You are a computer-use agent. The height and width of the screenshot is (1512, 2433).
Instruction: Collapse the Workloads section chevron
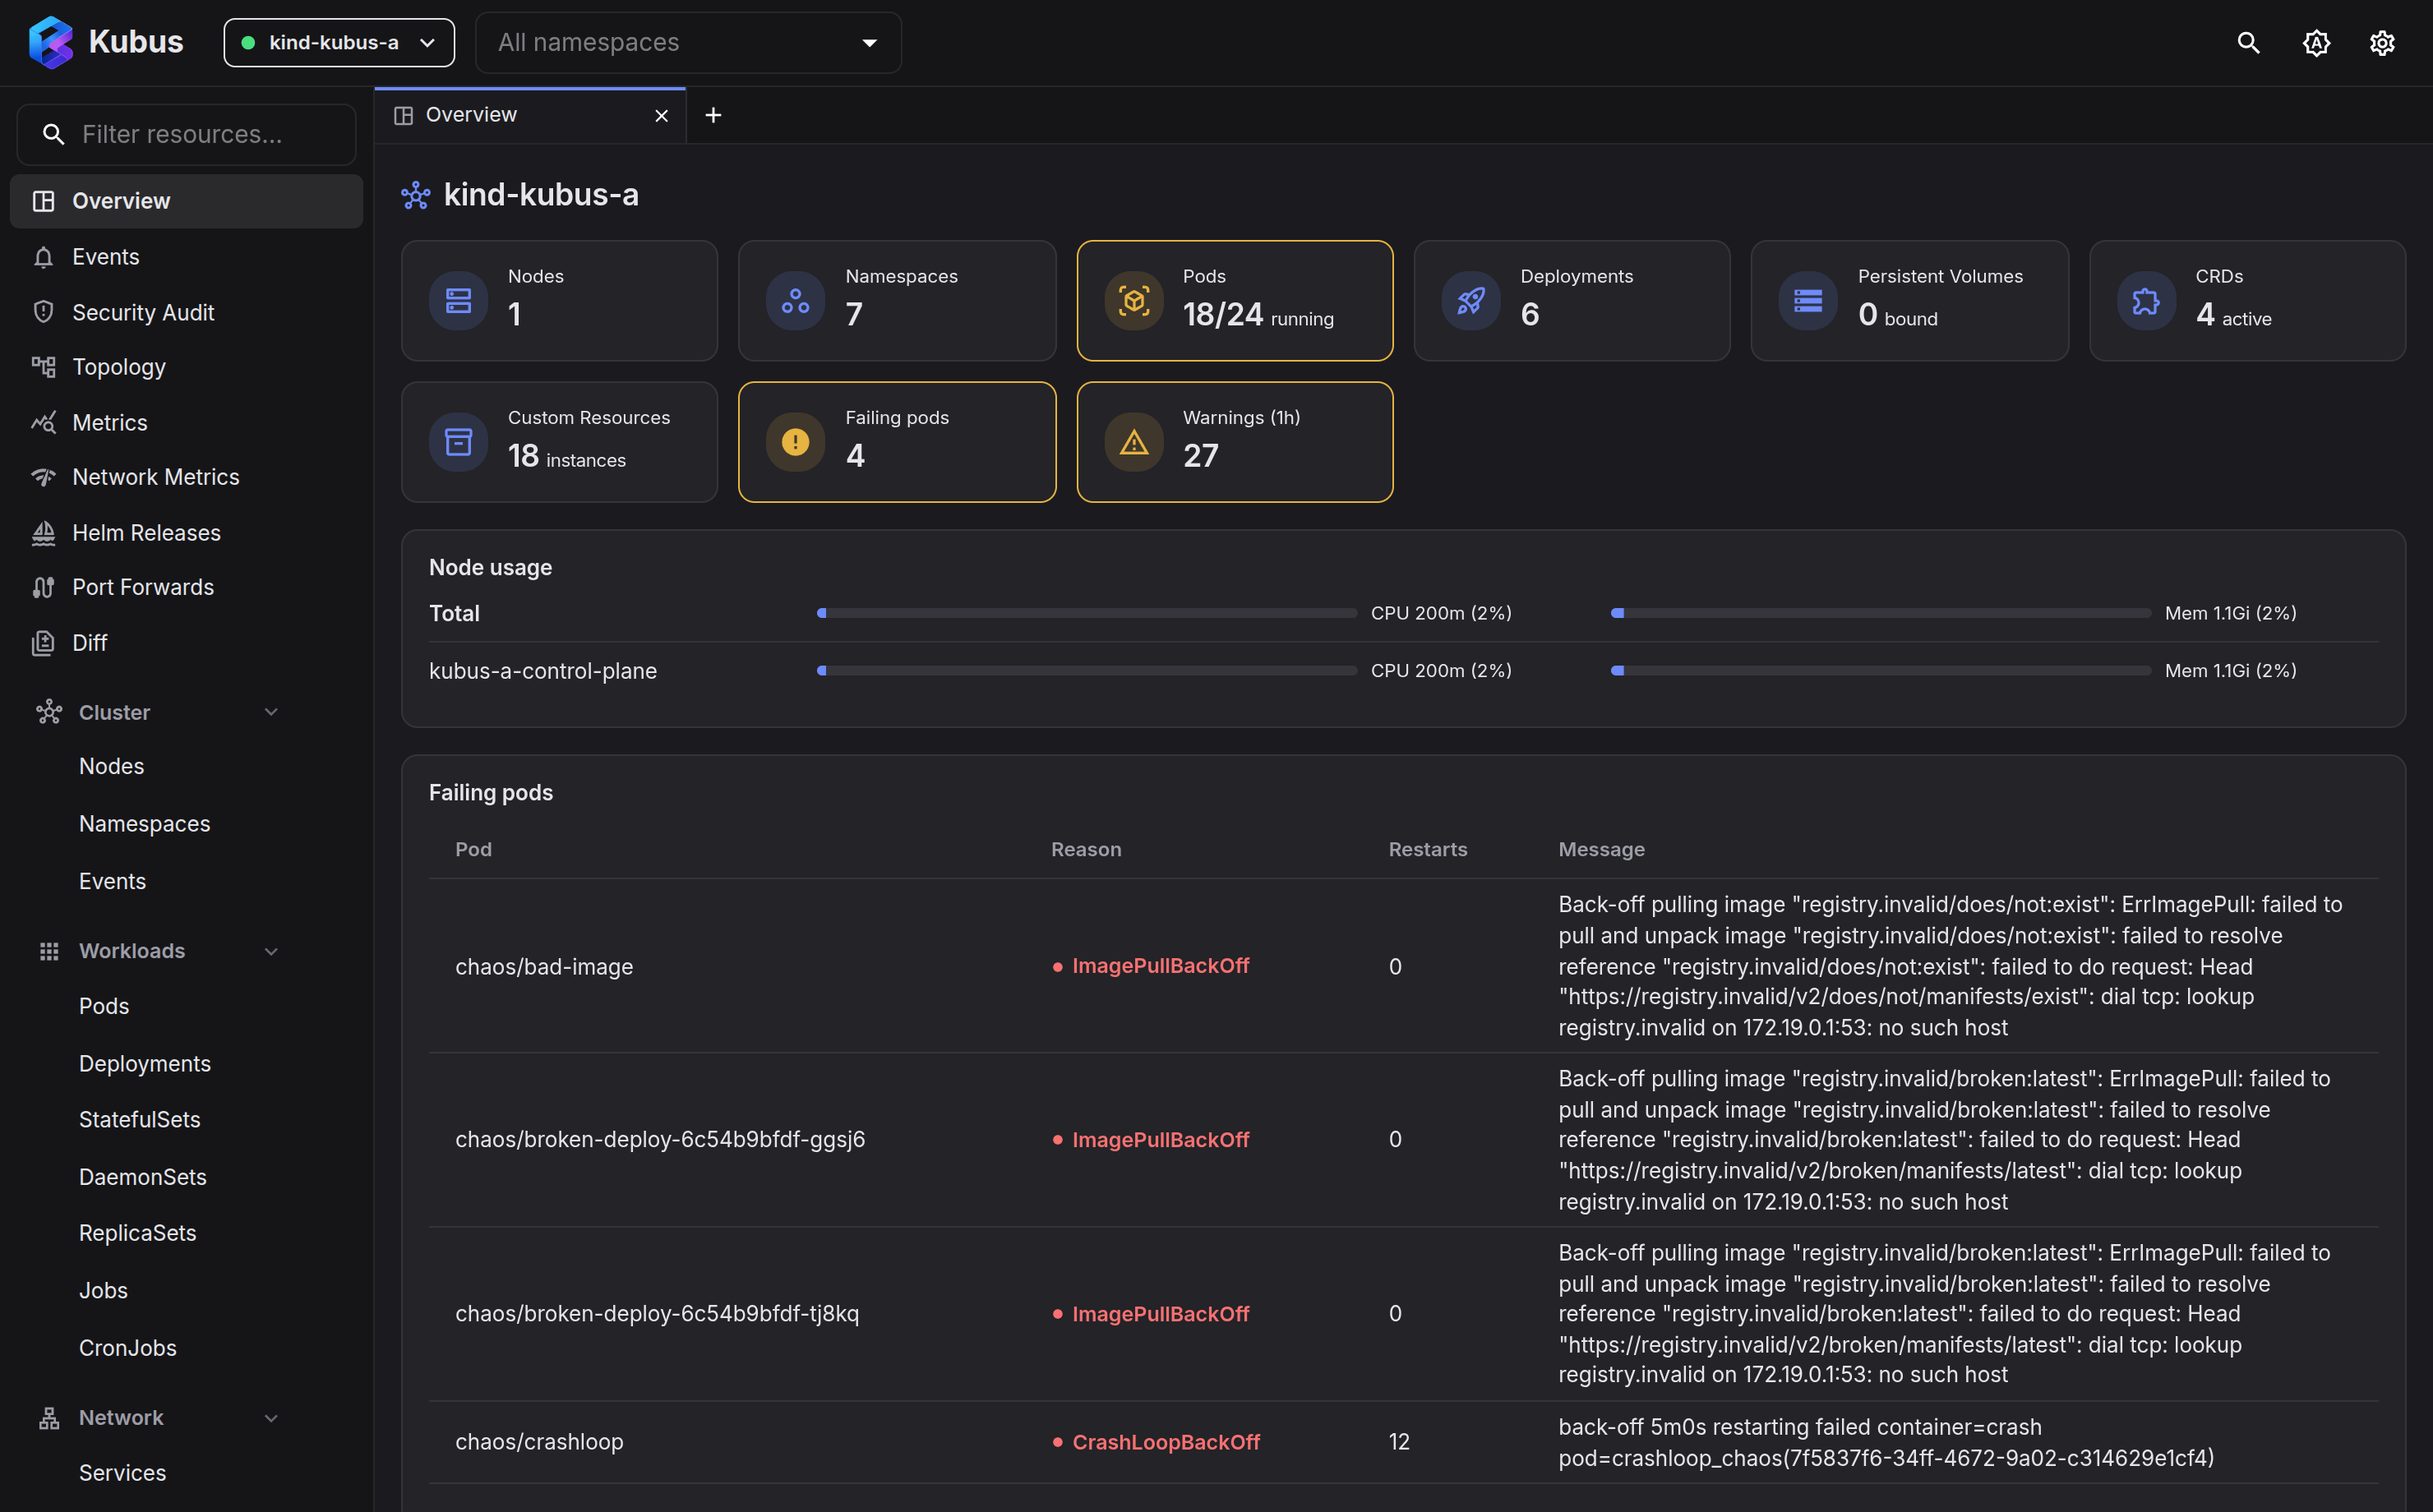click(x=271, y=951)
